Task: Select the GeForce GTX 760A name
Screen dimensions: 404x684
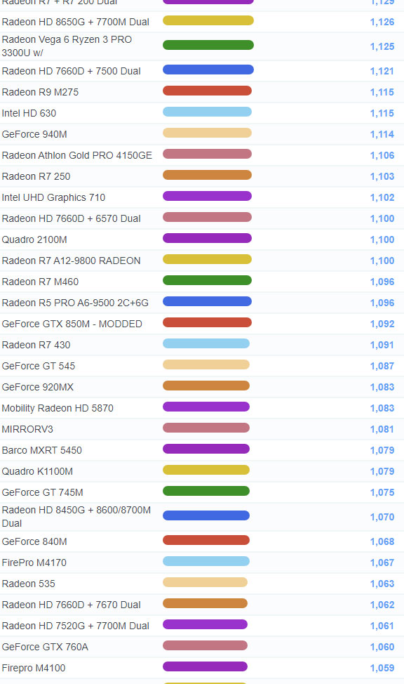Action: point(45,647)
